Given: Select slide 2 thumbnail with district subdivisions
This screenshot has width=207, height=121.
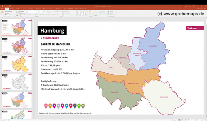Looking at the screenshot, I should click(x=17, y=45).
